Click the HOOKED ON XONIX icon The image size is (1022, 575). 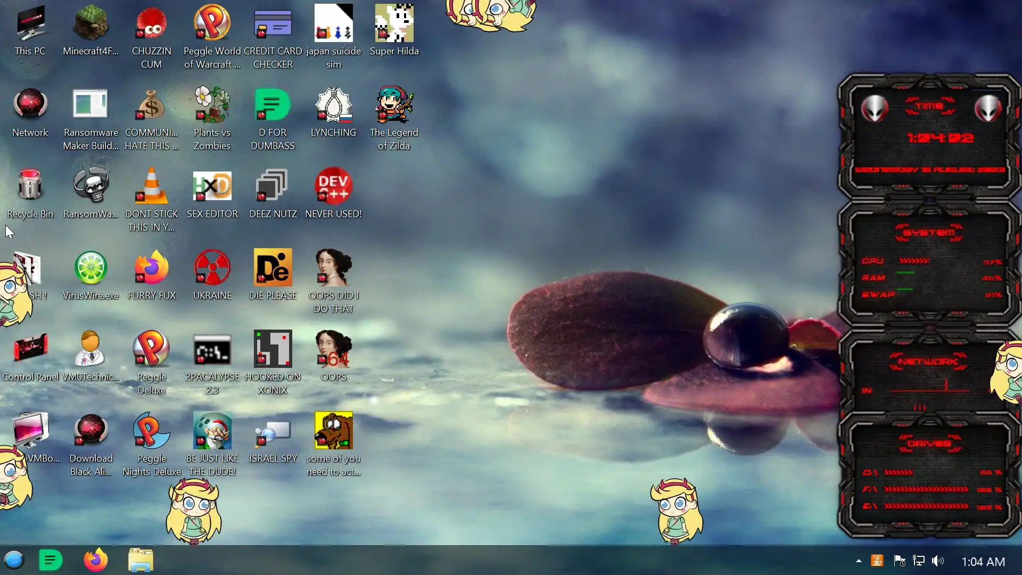pyautogui.click(x=273, y=350)
